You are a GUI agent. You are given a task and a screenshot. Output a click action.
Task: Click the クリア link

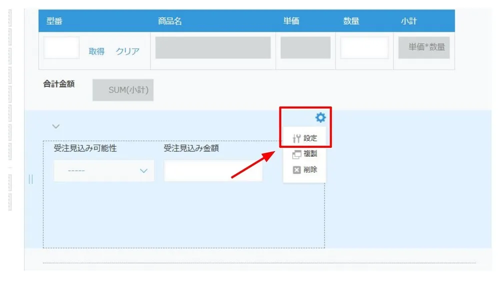coord(127,51)
